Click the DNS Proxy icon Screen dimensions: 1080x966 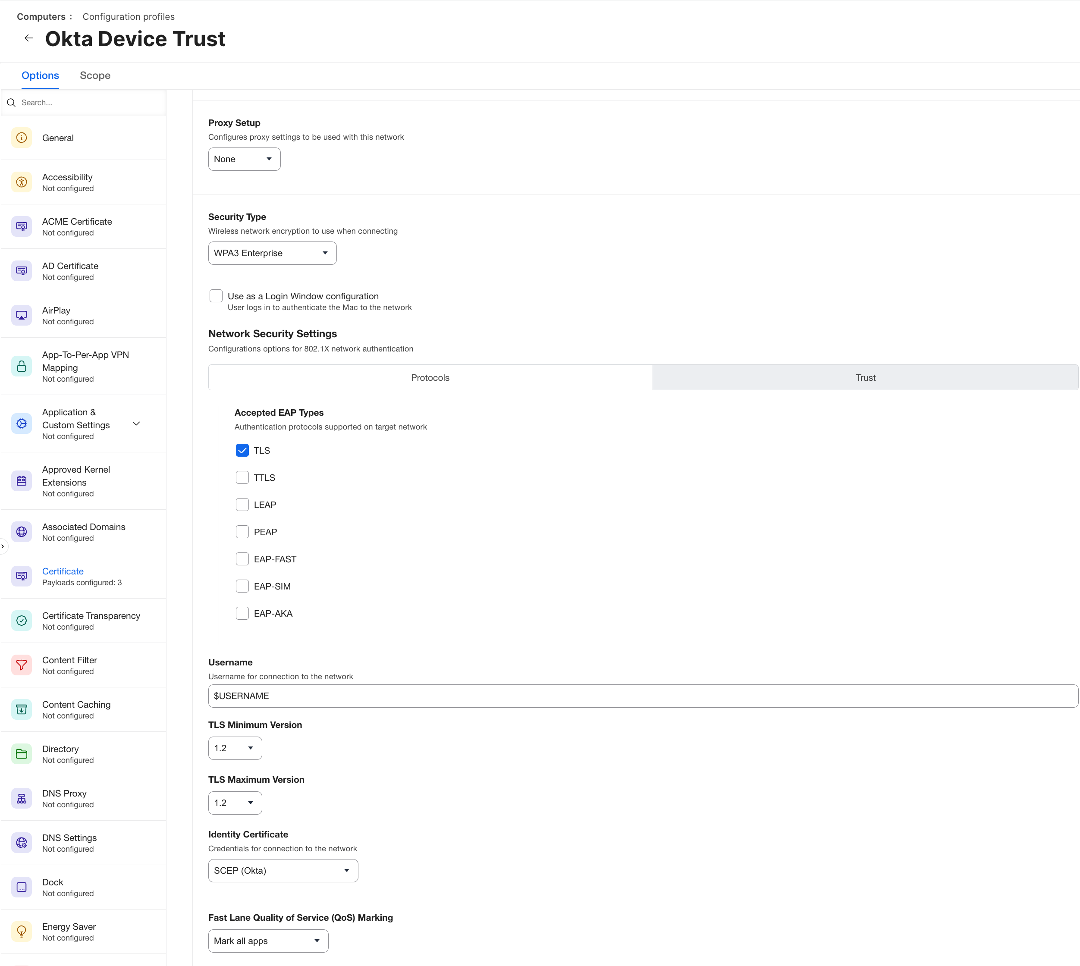[22, 798]
